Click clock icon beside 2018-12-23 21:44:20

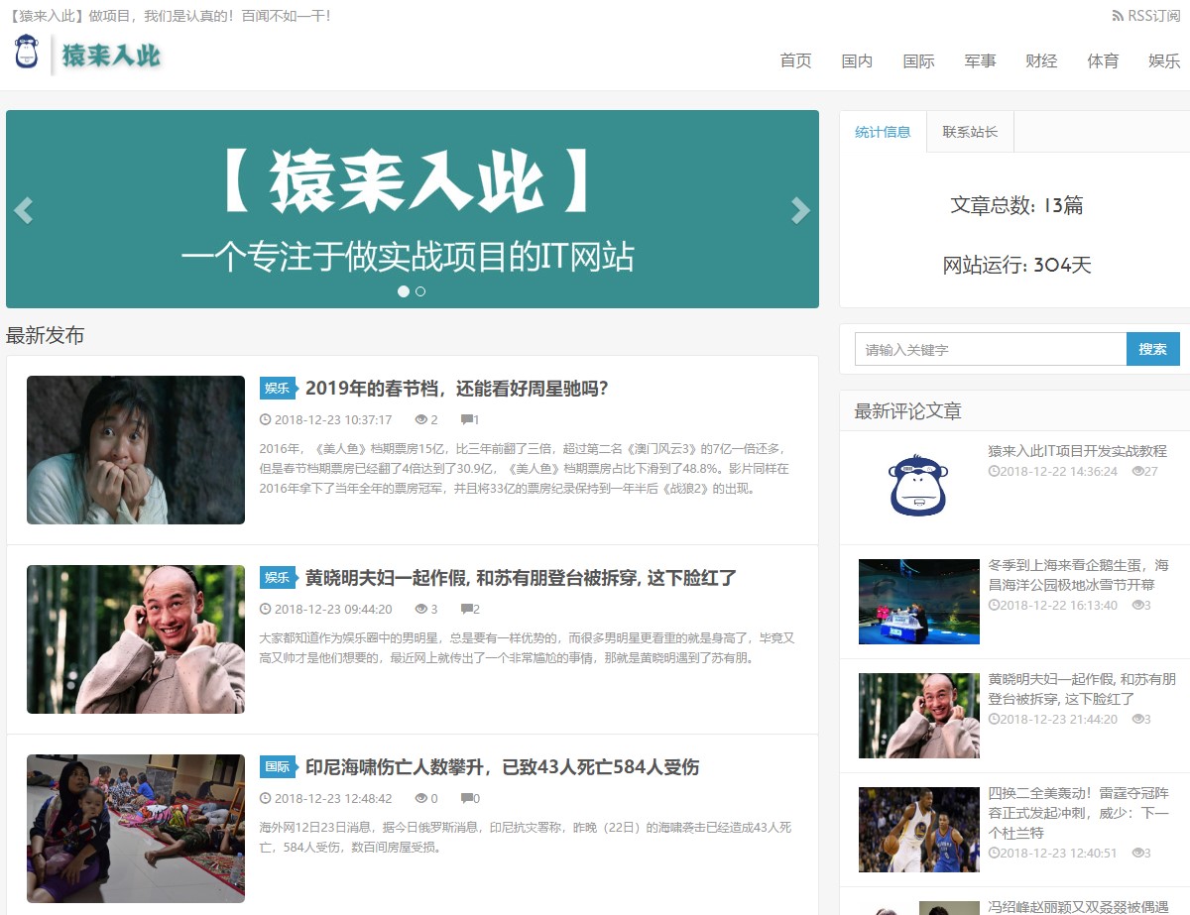coord(994,719)
